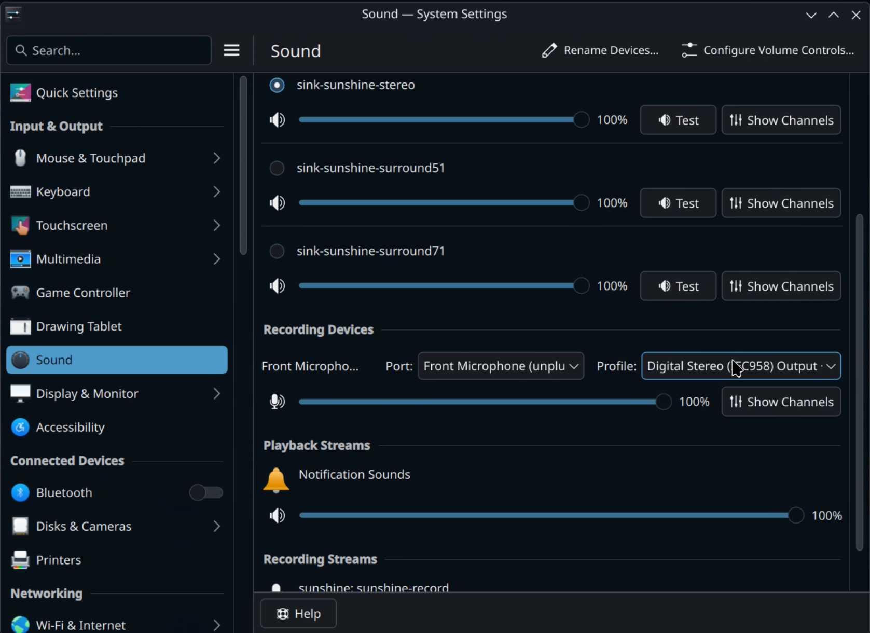Click the Keyboard icon in the sidebar
Image resolution: width=870 pixels, height=633 pixels.
coord(20,192)
